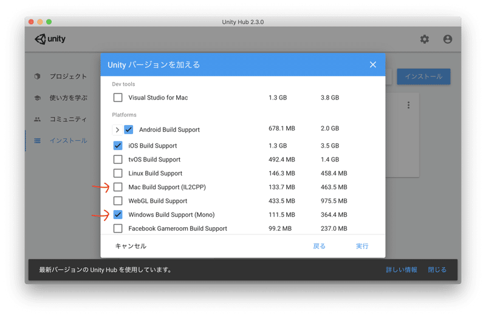Image resolution: width=486 pixels, height=317 pixels.
Task: Open the user account icon
Action: coord(447,39)
